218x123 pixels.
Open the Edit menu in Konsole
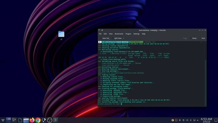pos(105,34)
